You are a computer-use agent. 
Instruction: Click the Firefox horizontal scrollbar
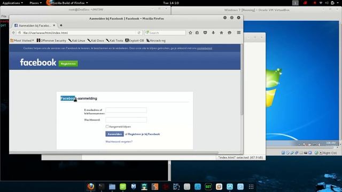click(x=114, y=153)
